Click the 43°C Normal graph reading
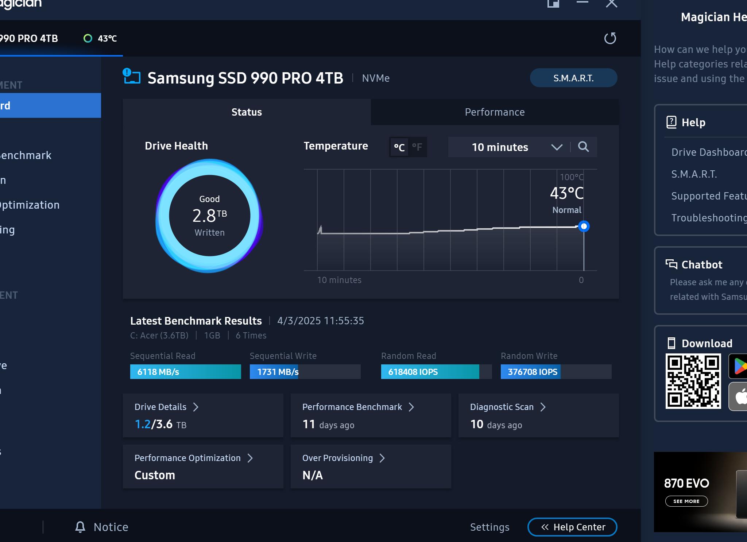747x542 pixels. (x=567, y=200)
